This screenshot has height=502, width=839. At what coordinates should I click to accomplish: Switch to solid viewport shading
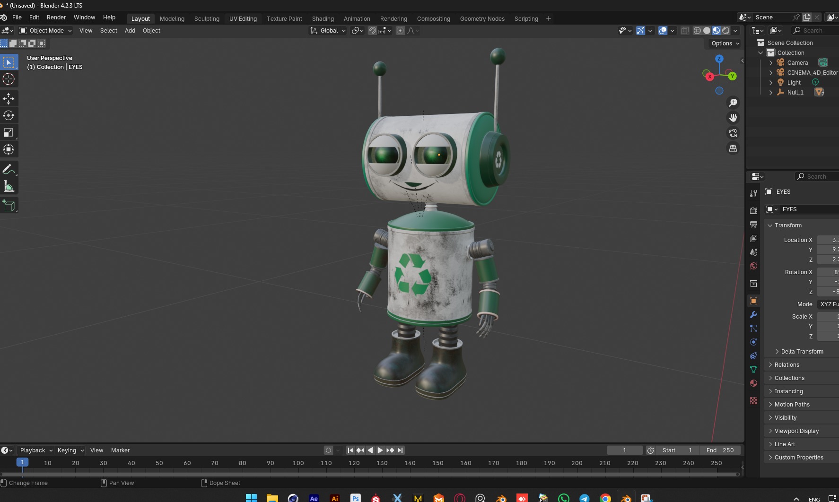(x=707, y=30)
